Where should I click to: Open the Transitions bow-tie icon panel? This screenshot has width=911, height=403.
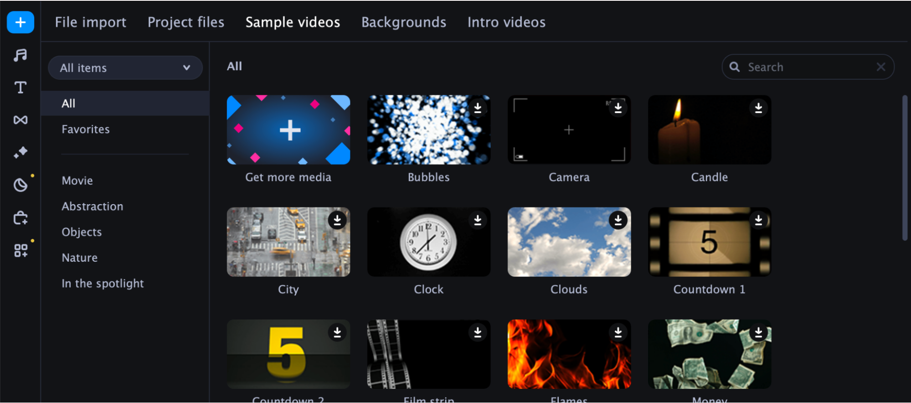tap(21, 120)
